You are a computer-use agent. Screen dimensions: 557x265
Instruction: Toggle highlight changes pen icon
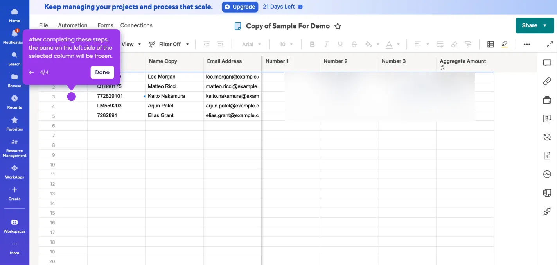[x=505, y=44]
